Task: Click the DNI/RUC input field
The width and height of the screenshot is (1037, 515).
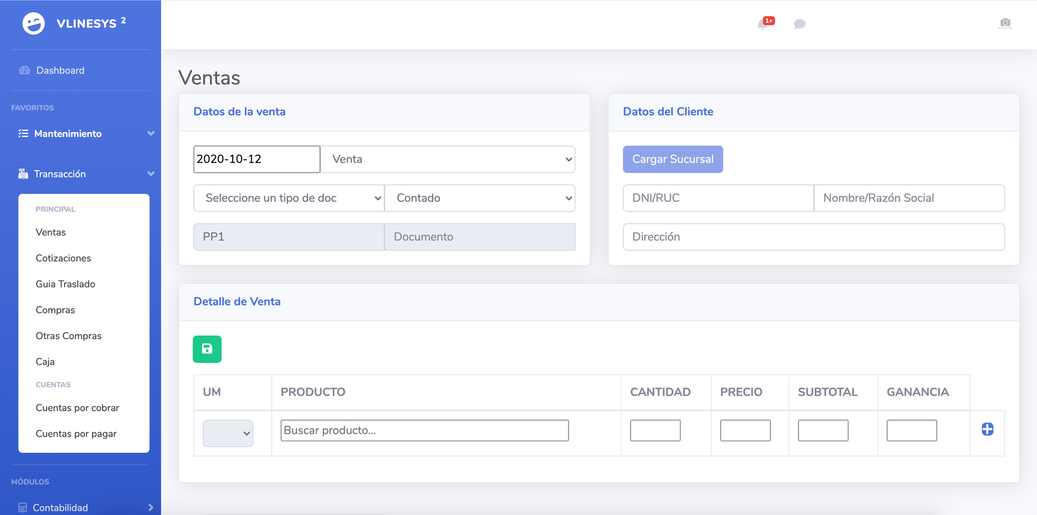Action: click(x=717, y=198)
